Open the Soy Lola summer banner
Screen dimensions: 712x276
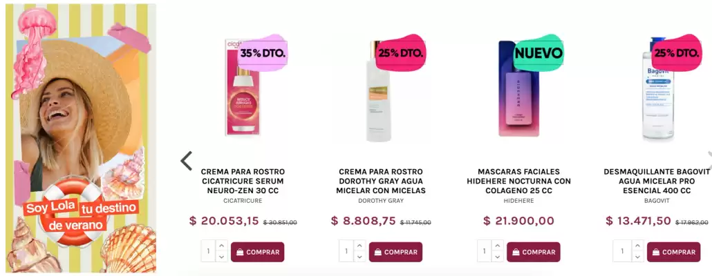tap(81, 138)
